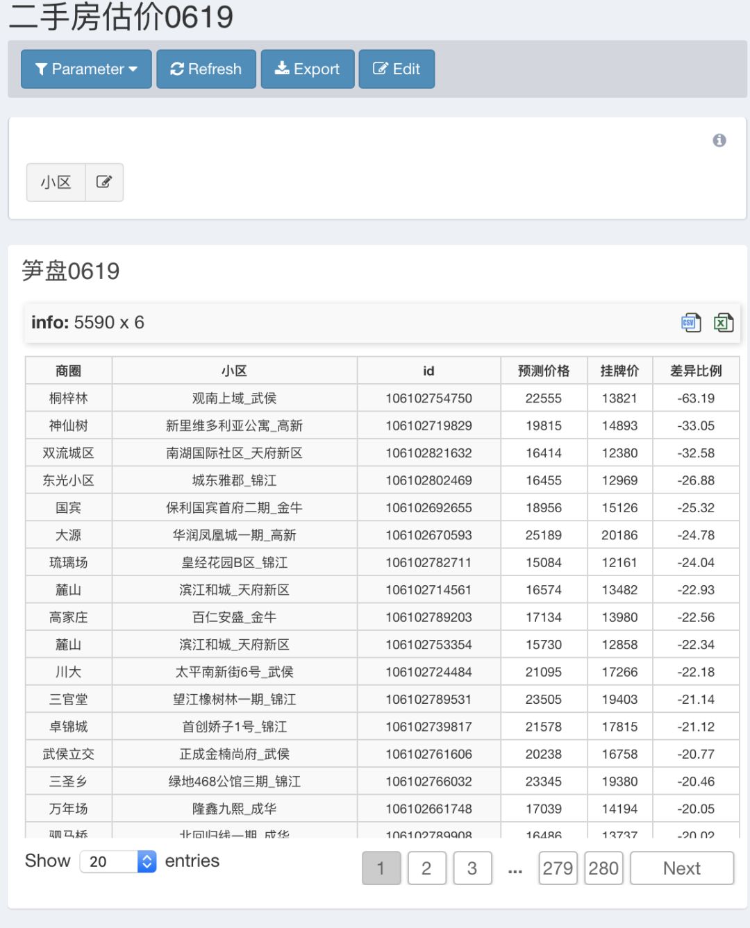
Task: Select the 小区 filter chip
Action: tap(55, 182)
